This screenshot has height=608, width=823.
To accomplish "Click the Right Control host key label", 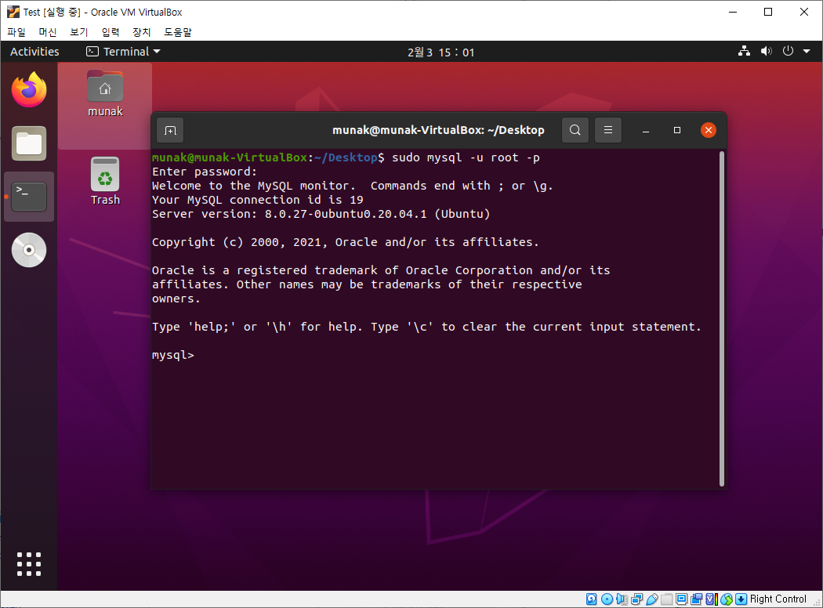I will 778,599.
